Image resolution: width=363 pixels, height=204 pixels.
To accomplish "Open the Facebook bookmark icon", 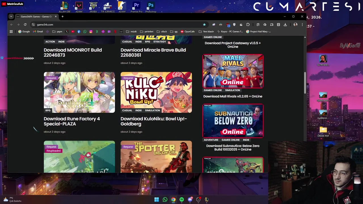I will point(79,31).
